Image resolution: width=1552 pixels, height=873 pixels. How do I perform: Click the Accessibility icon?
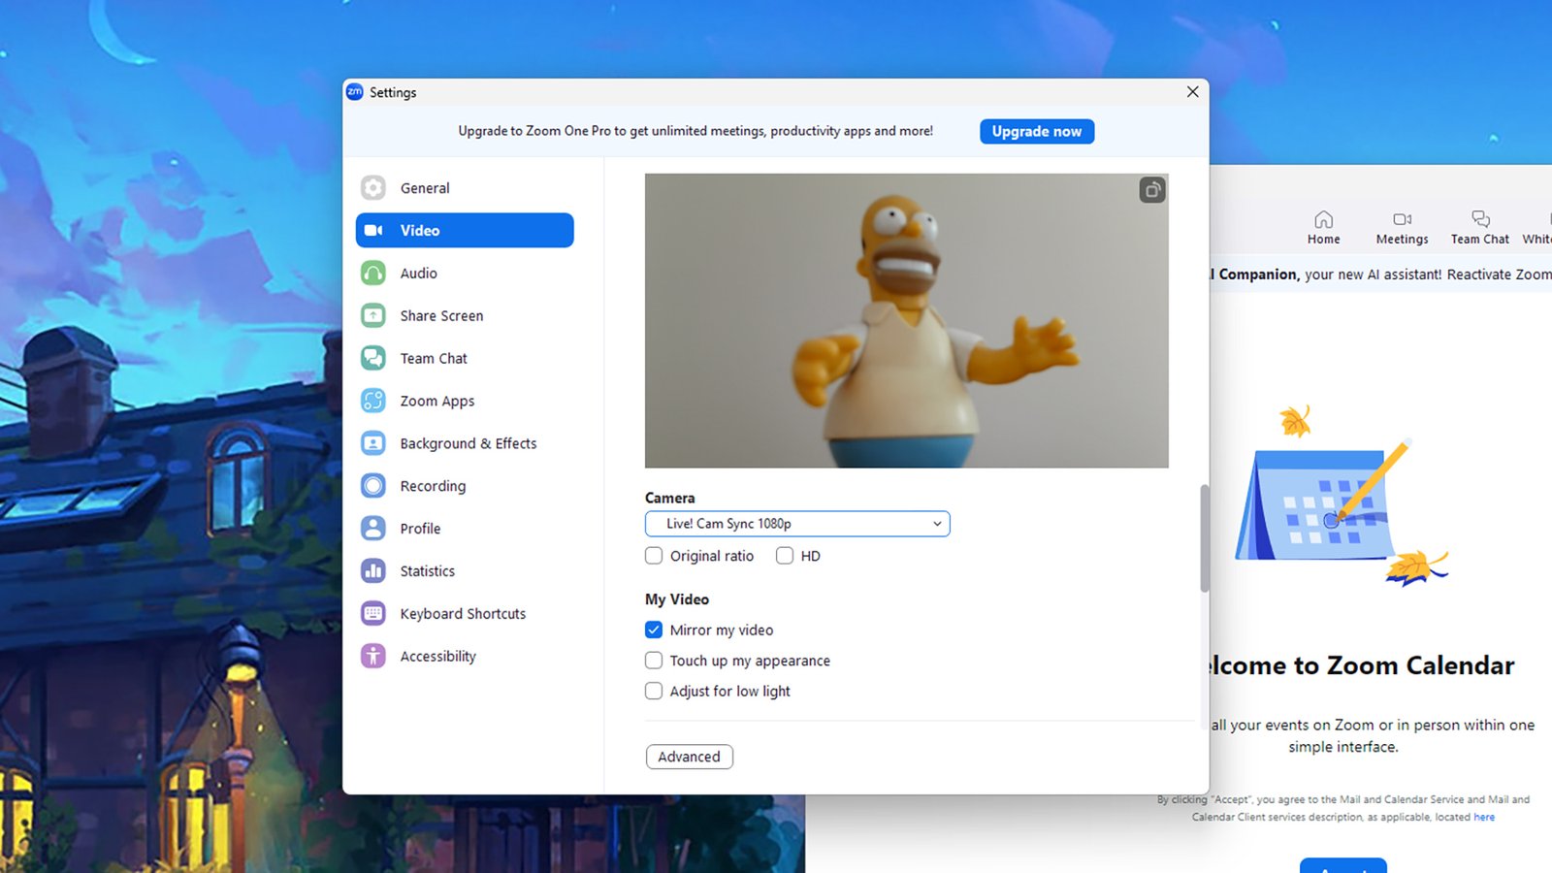pos(373,657)
